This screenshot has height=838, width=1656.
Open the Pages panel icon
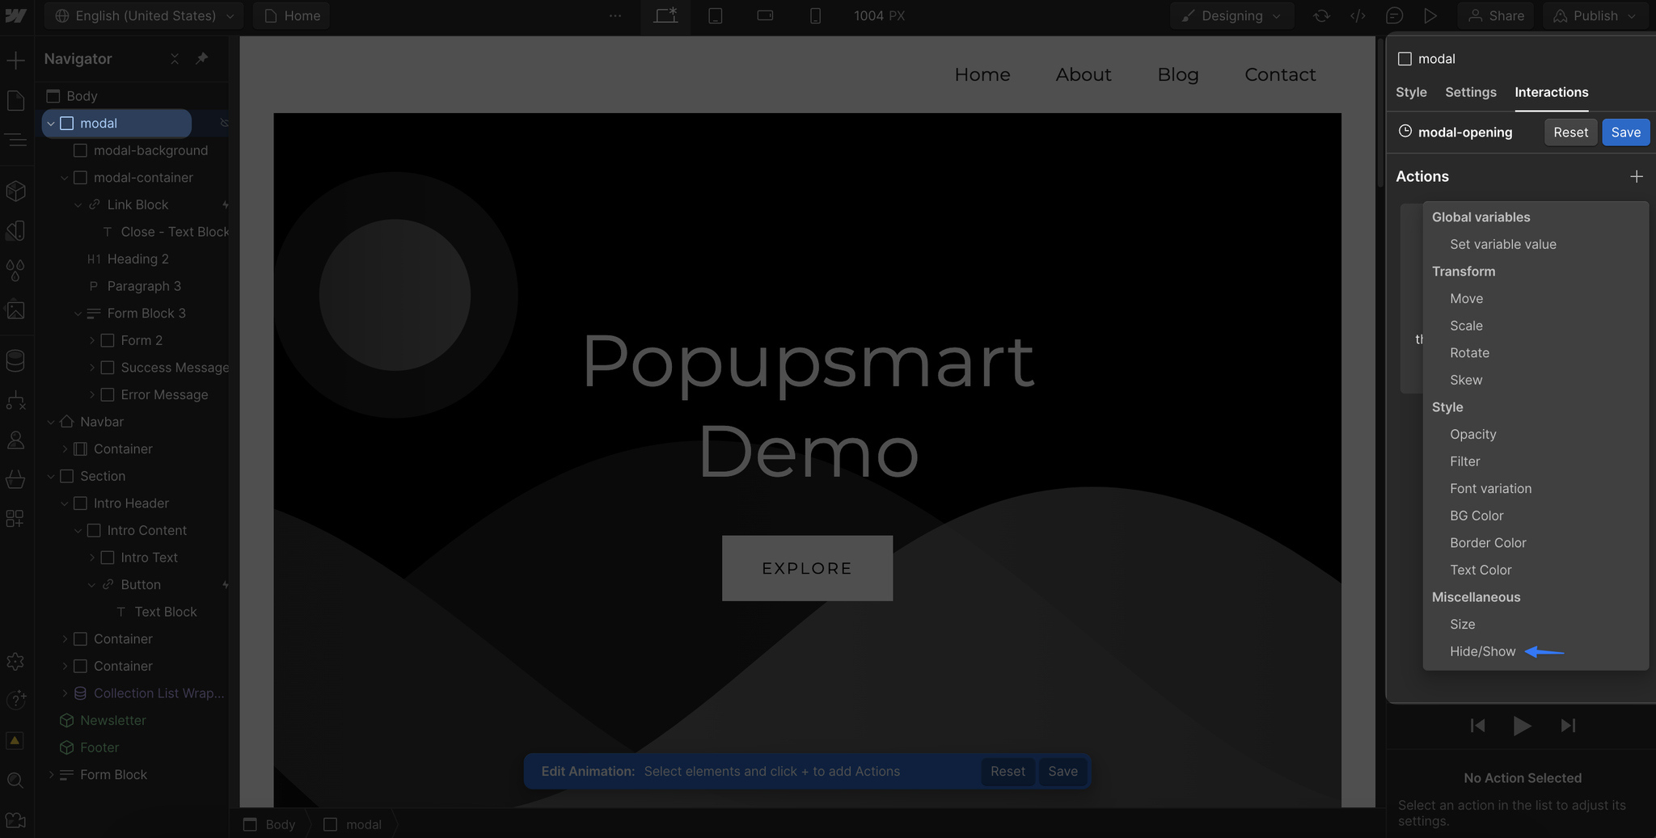coord(15,100)
